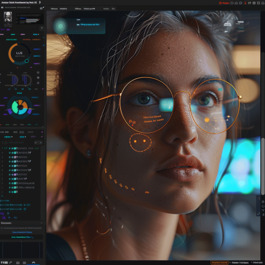Open the first menu item above the canvas
The height and width of the screenshot is (265, 265).
pyautogui.click(x=54, y=8)
